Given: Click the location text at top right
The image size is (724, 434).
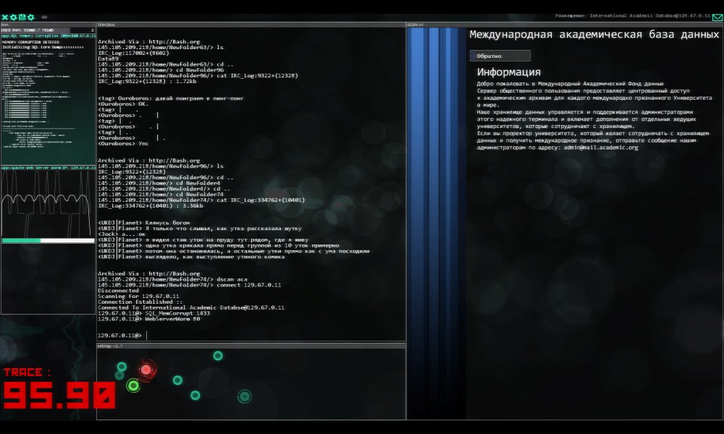Looking at the screenshot, I should point(633,16).
